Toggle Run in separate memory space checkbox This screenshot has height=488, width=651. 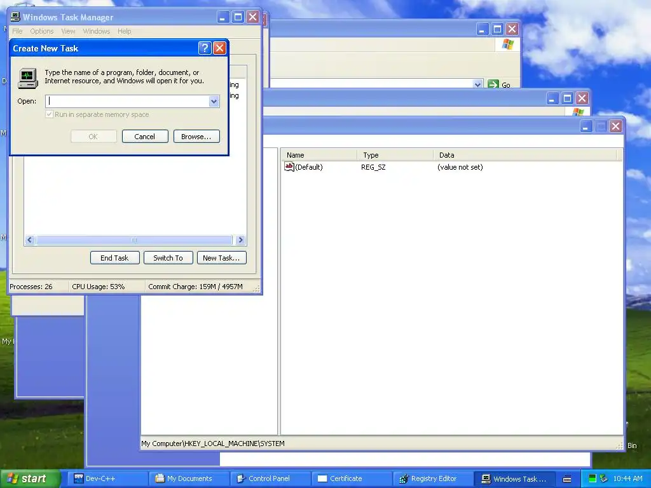tap(50, 114)
